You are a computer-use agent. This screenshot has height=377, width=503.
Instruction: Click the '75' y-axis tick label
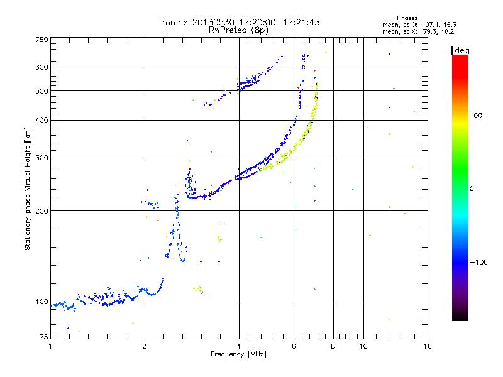(43, 337)
